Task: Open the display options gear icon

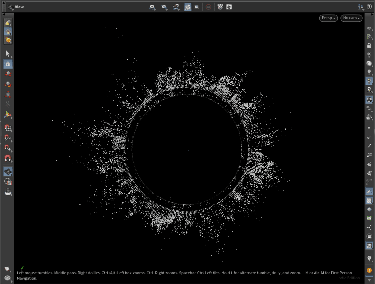Action: pos(229,7)
